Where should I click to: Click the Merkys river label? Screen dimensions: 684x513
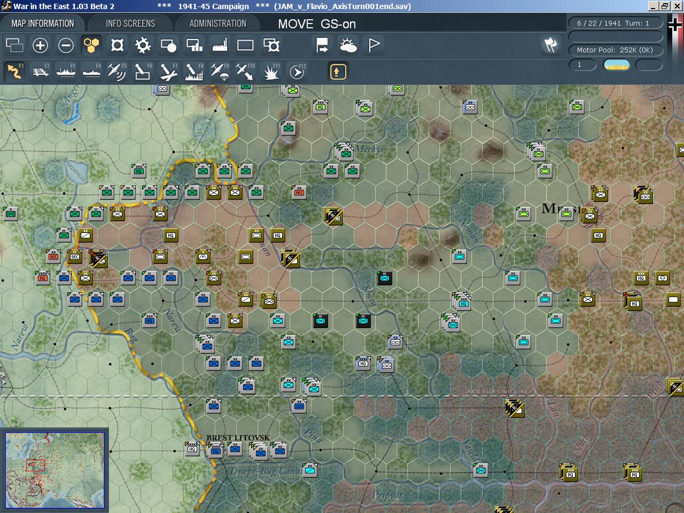[369, 149]
